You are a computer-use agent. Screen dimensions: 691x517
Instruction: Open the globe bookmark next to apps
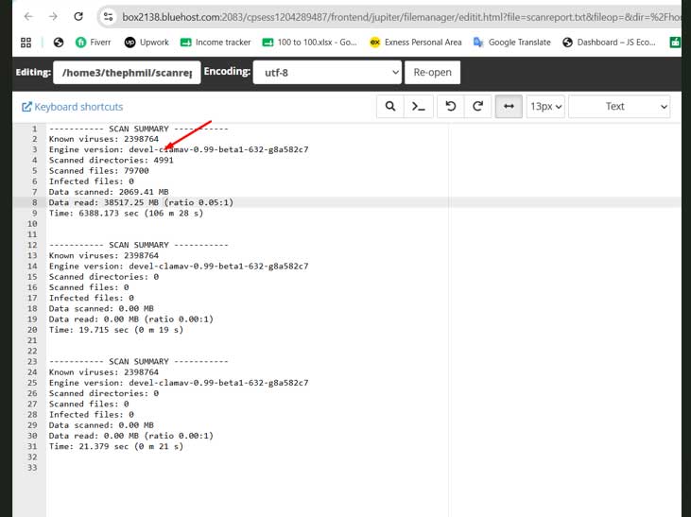coord(59,43)
